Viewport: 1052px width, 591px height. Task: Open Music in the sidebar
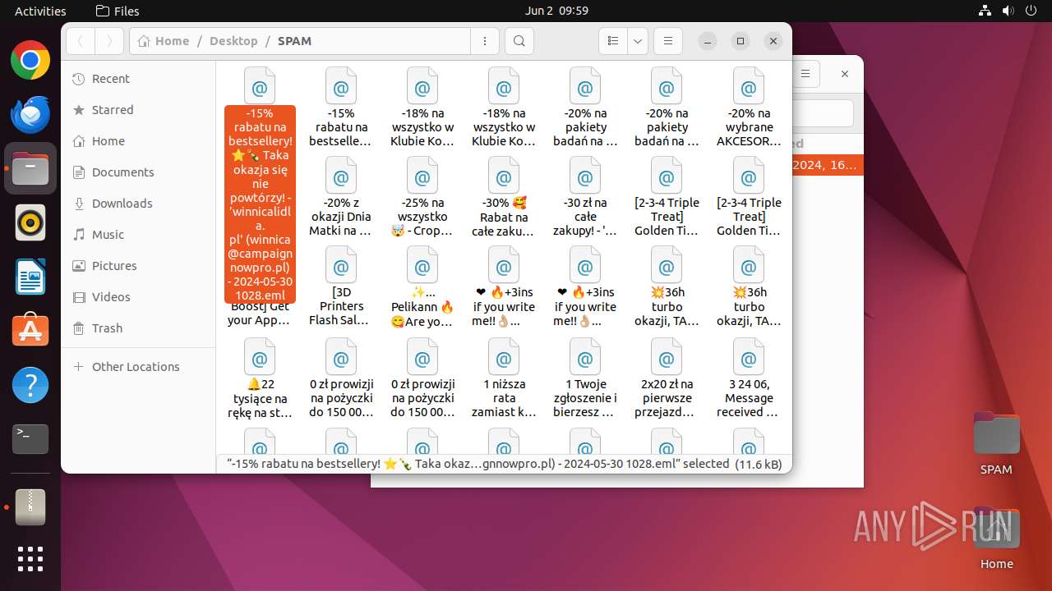pyautogui.click(x=138, y=235)
